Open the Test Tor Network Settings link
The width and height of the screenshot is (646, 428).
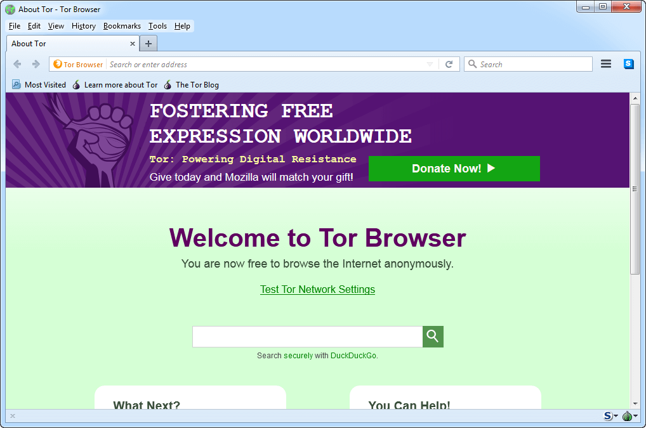point(318,289)
